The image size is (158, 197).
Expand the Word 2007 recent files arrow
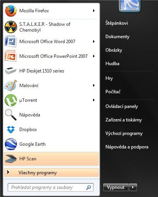[94, 42]
